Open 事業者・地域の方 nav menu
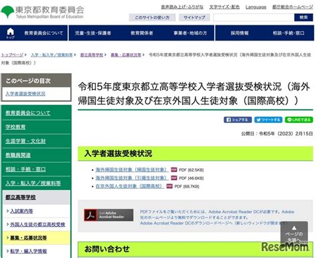The height and width of the screenshot is (258, 316). coord(190,33)
